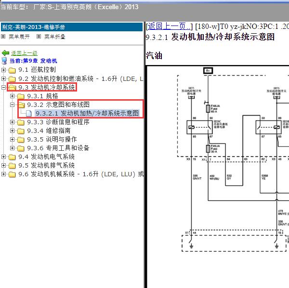Click folder icon of 9.3.6 专用工具和设备
Viewport: 289px width, 288px height.
click(21, 148)
